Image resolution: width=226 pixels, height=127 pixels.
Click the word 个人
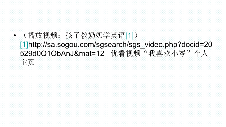tap(201, 54)
